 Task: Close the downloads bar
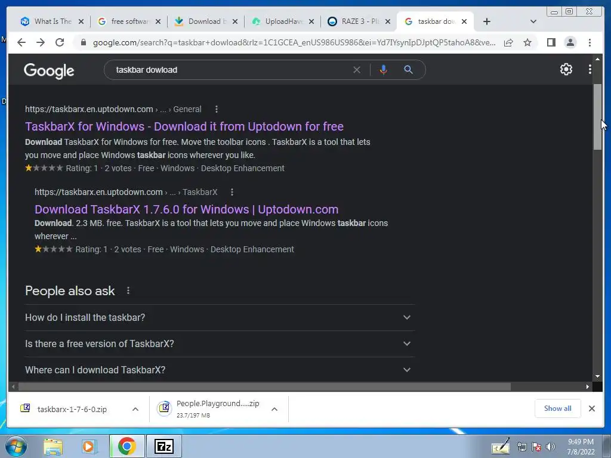591,409
